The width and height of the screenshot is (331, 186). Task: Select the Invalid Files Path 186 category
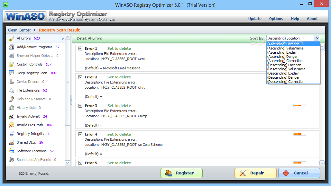click(35, 125)
